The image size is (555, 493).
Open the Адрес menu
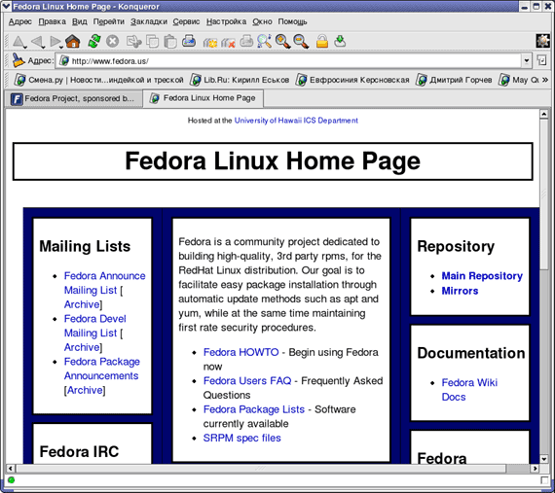pos(20,22)
